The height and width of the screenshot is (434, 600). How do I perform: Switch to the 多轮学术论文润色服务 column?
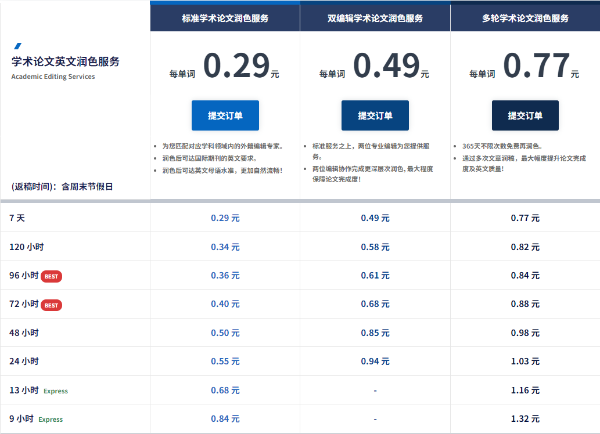(x=524, y=17)
